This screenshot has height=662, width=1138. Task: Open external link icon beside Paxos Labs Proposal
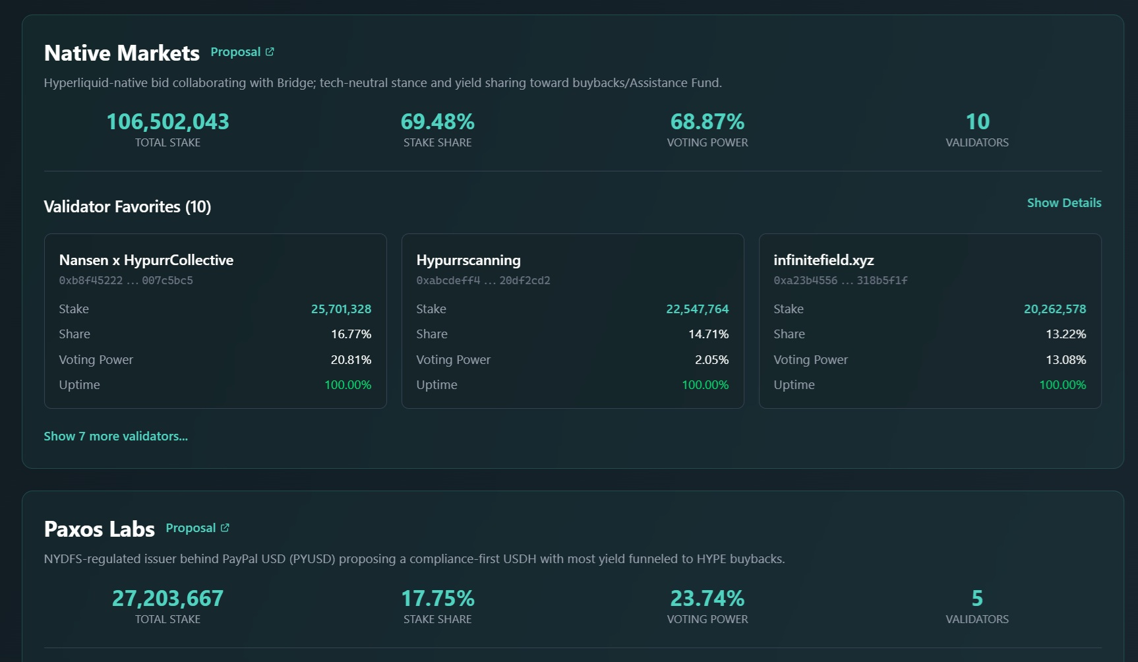(225, 528)
